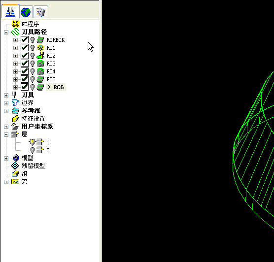Expand the 宏 macros branch
The height and width of the screenshot is (262, 274).
click(x=6, y=182)
